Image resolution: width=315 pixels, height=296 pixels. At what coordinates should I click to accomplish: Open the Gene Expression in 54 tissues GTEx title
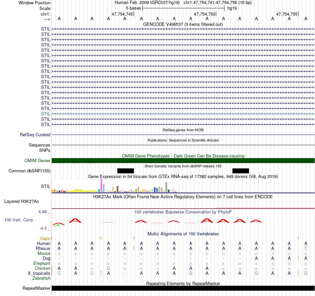[183, 177]
